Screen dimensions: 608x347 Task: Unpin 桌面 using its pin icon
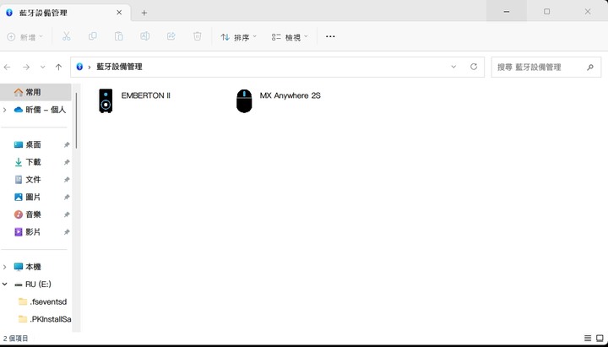67,144
